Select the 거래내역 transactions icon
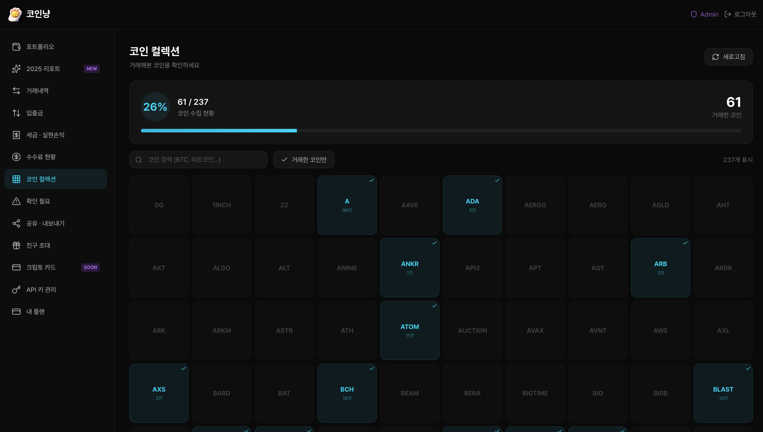763x432 pixels. [16, 91]
